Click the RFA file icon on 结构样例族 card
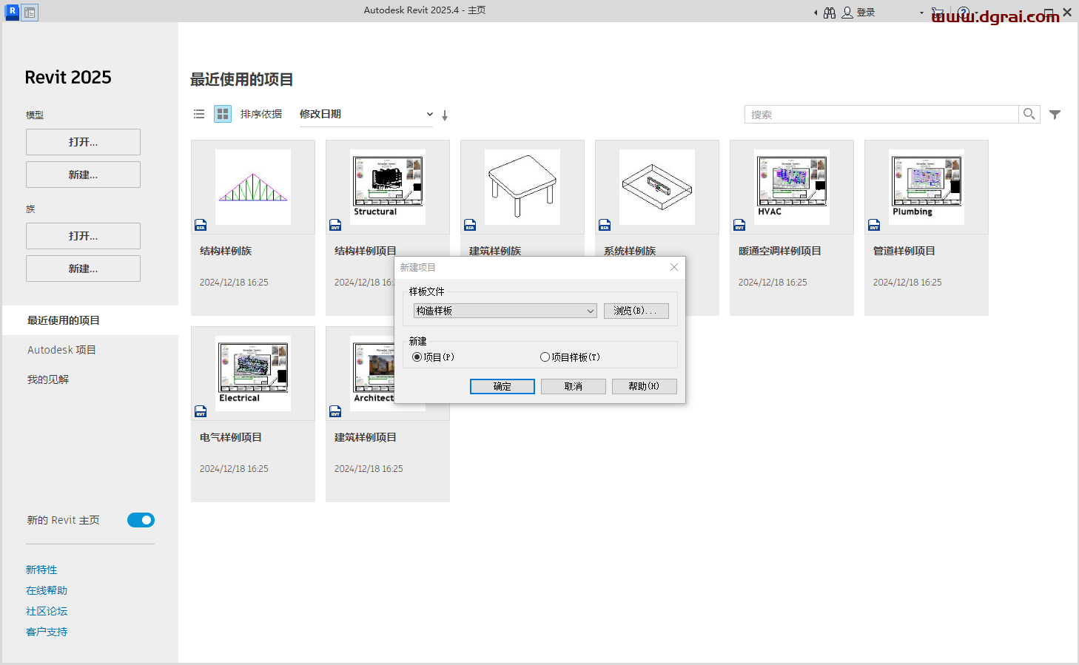Screen dimensions: 1079x665 [201, 225]
